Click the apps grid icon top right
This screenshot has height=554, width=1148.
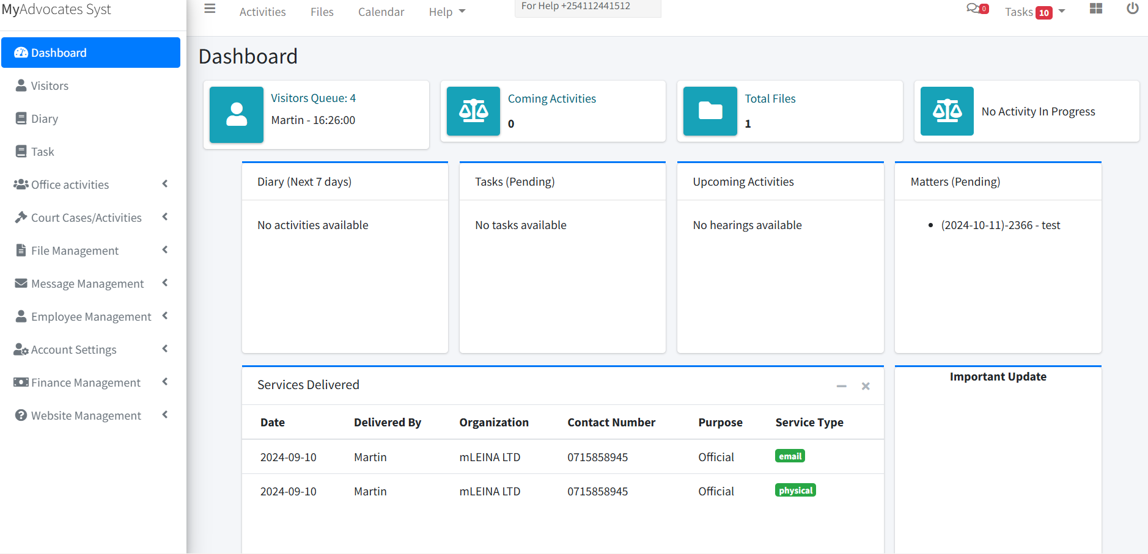coord(1096,9)
